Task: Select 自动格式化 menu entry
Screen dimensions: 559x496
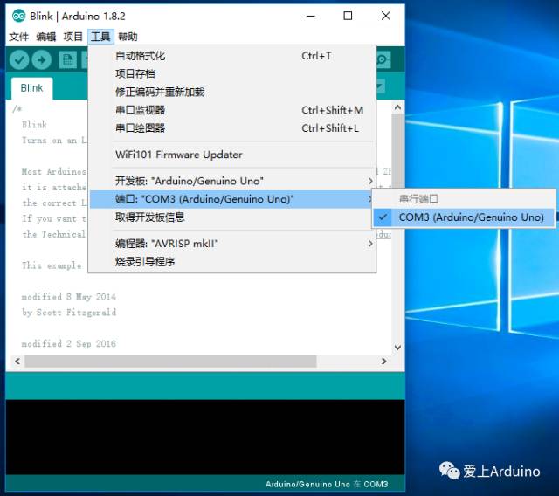Action: [x=232, y=56]
